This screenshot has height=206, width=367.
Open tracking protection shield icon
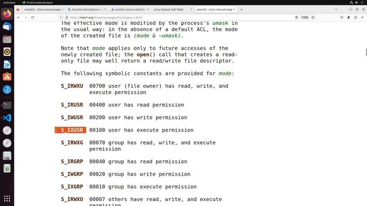coord(61,18)
